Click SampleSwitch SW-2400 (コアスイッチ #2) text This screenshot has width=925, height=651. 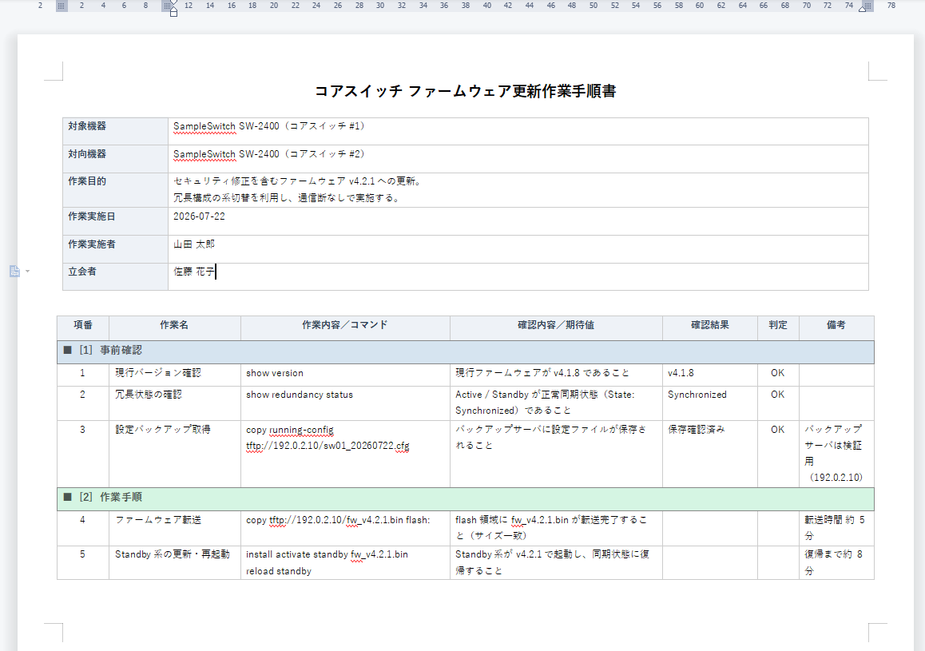click(x=269, y=154)
